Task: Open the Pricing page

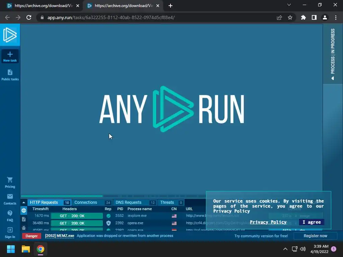Action: [10, 182]
